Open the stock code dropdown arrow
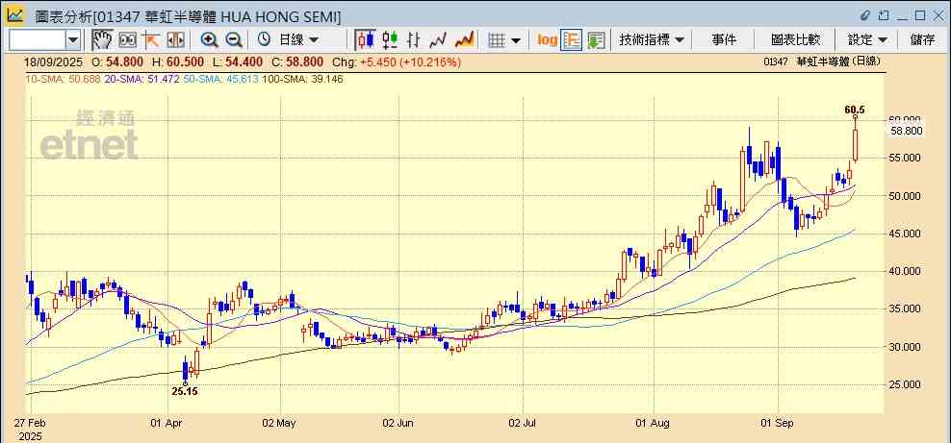This screenshot has height=443, width=951. 73,40
